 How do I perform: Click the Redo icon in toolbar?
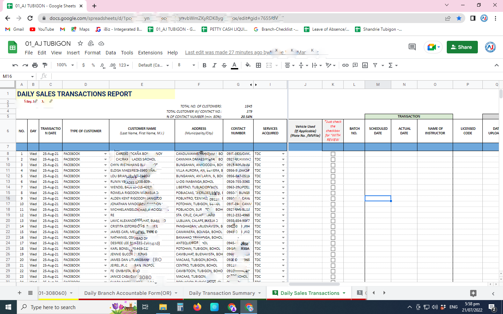(x=25, y=65)
